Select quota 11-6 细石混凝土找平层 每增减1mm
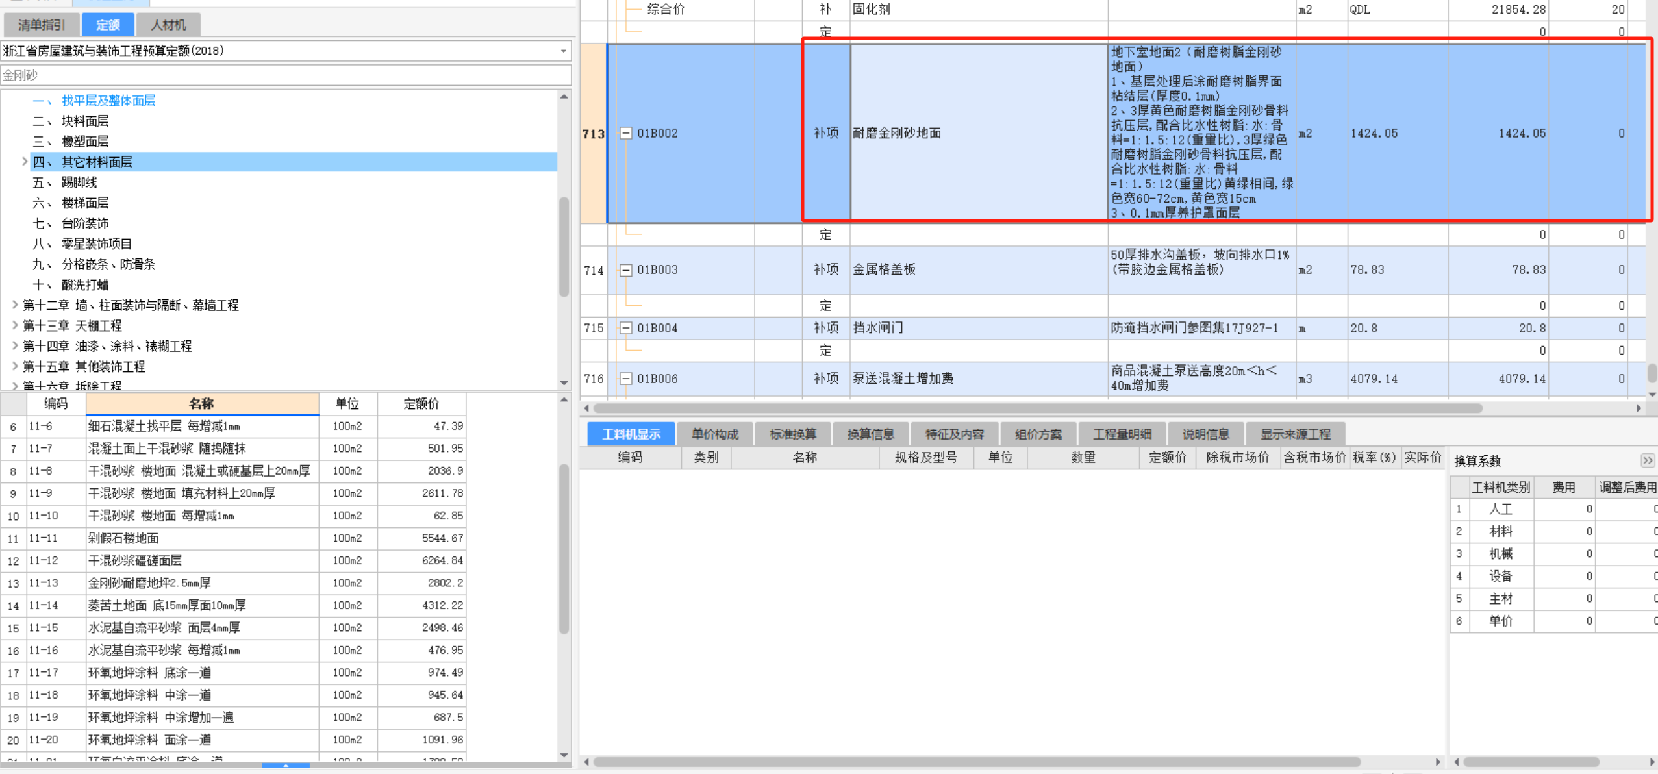Screen dimensions: 1658x774 234,427
